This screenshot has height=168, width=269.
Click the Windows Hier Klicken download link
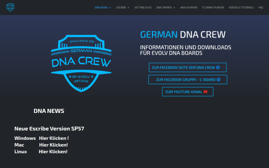(54, 138)
